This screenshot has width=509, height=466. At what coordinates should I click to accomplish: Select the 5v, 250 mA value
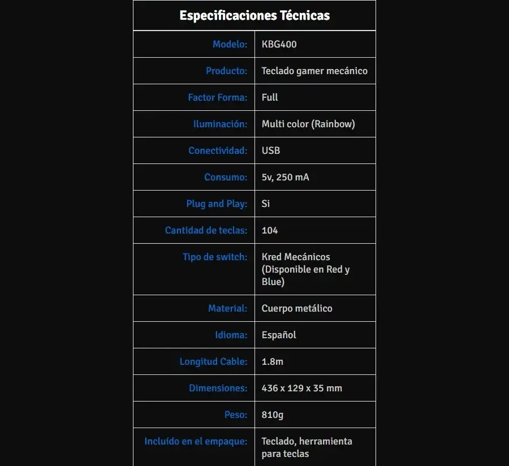coord(285,177)
